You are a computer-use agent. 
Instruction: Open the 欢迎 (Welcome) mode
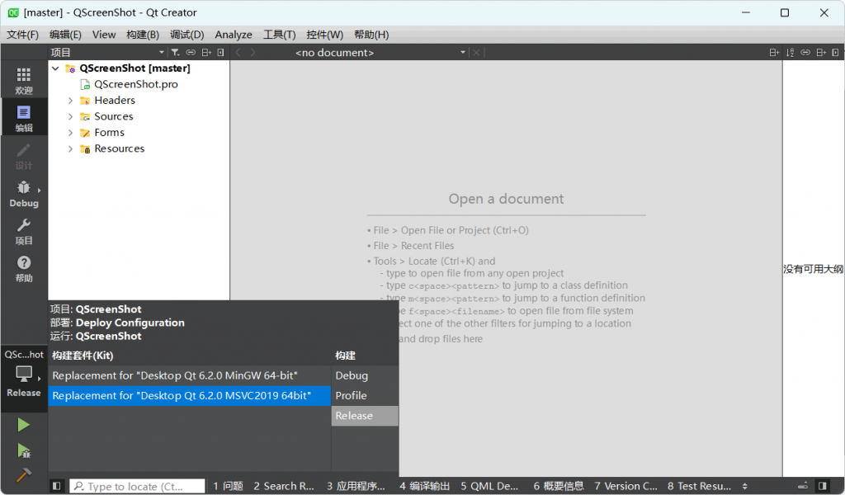pyautogui.click(x=24, y=80)
